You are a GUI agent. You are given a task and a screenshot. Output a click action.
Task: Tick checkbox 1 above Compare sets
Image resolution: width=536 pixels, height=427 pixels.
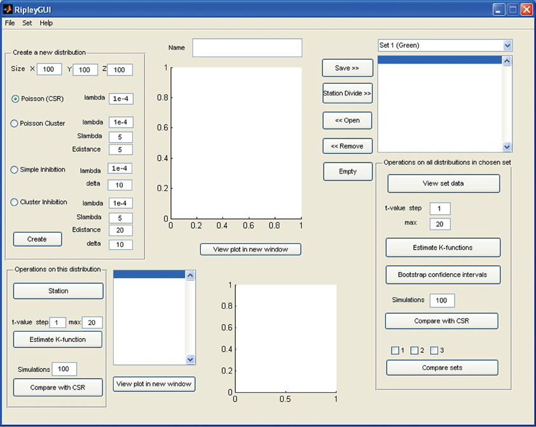pos(395,351)
